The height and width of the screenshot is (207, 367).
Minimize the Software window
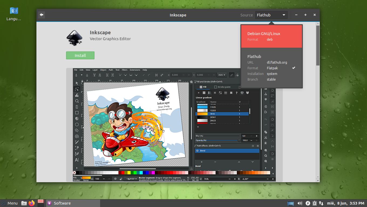[x=296, y=15]
